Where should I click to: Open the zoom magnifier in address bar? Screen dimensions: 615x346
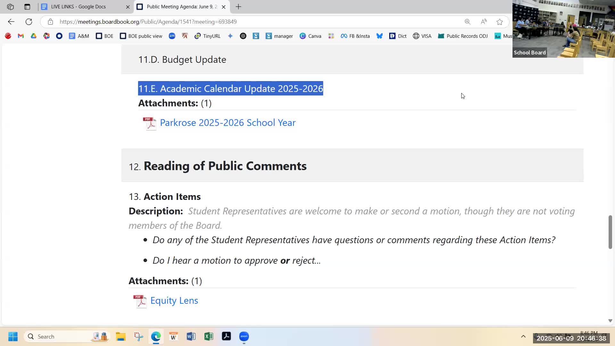click(468, 22)
